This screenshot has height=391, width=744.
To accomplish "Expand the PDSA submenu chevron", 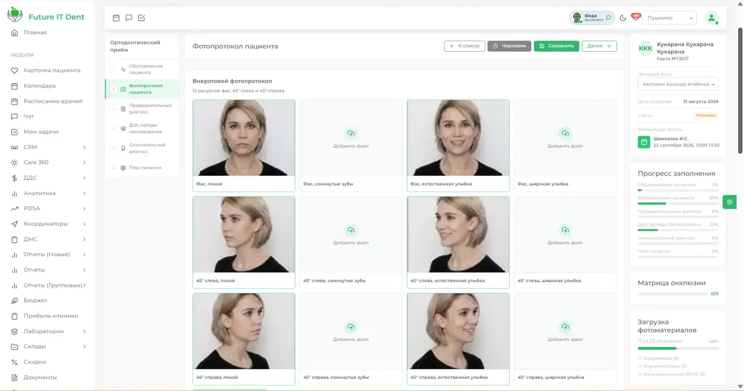I will click(x=84, y=209).
